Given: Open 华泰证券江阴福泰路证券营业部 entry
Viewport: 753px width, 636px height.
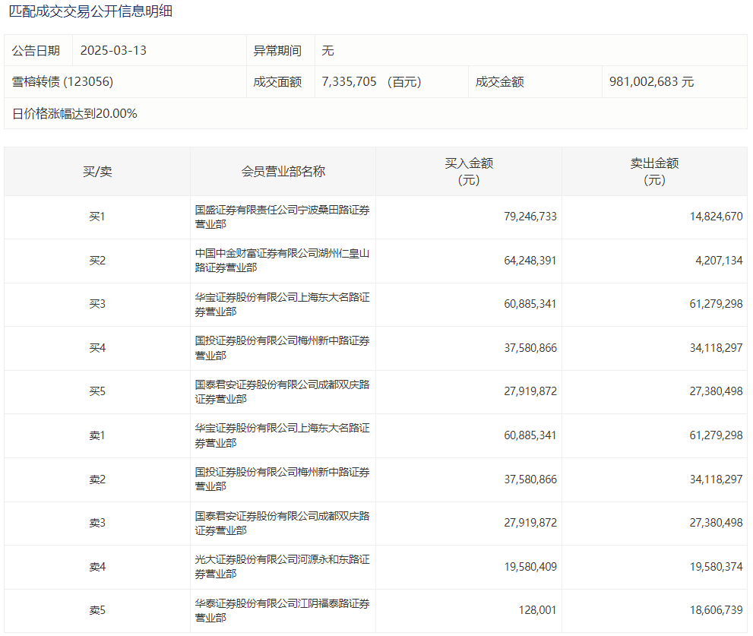Looking at the screenshot, I should (282, 611).
